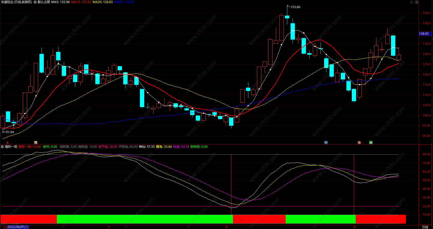Open the 减 event marker
433x229 pixels.
click(371, 143)
